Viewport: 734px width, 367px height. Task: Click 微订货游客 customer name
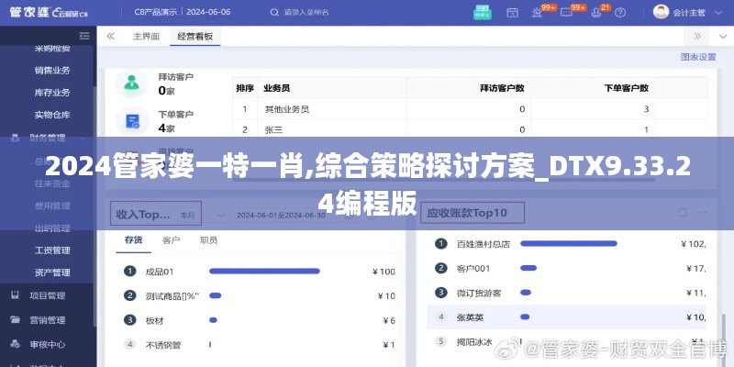pyautogui.click(x=479, y=293)
